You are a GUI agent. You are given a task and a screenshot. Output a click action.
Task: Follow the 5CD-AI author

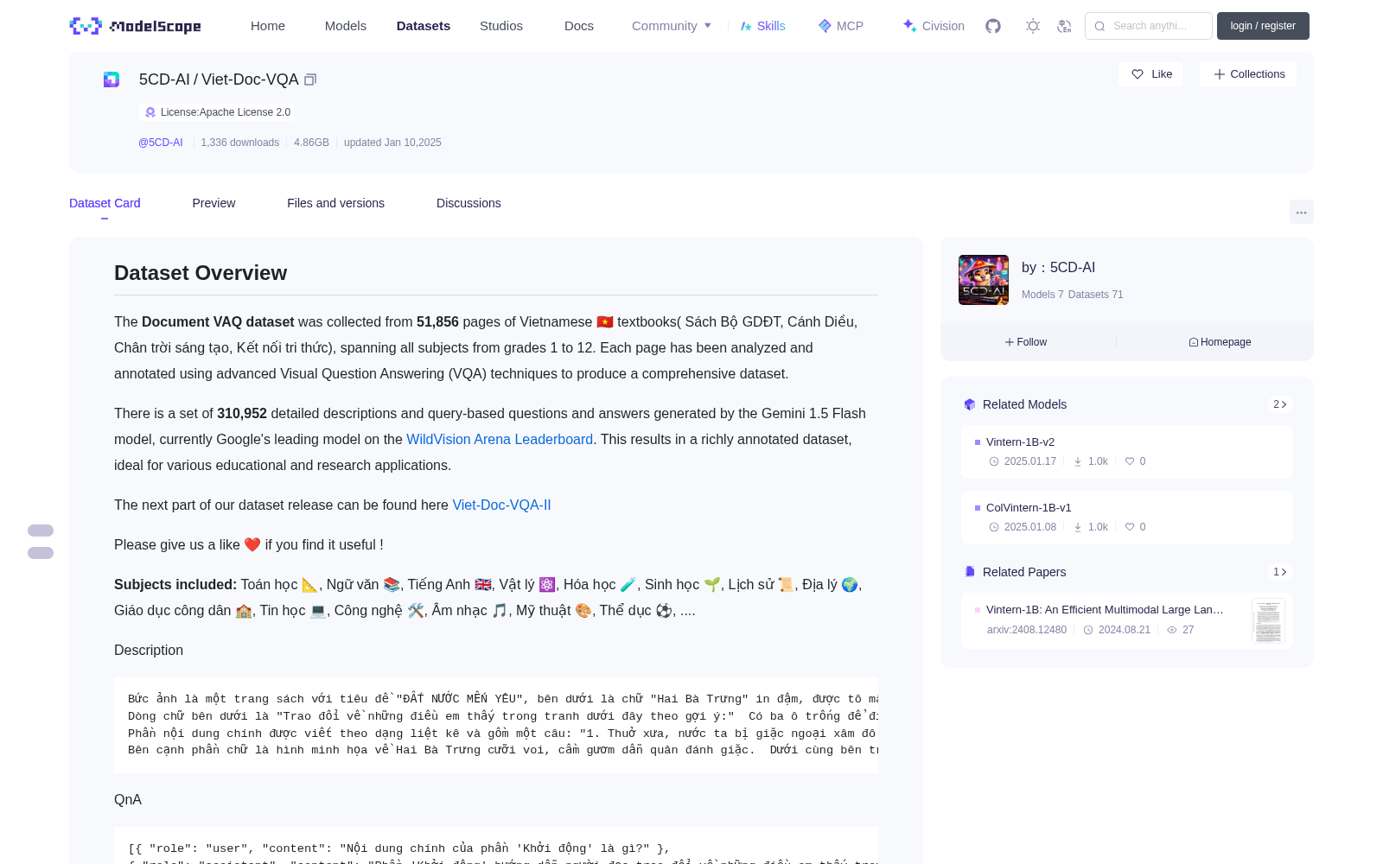(x=1026, y=342)
